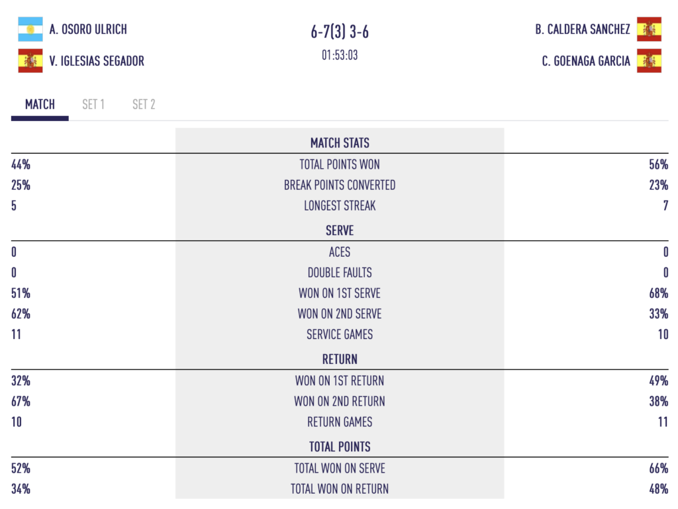Select the Match tab
The height and width of the screenshot is (509, 678).
click(x=40, y=105)
